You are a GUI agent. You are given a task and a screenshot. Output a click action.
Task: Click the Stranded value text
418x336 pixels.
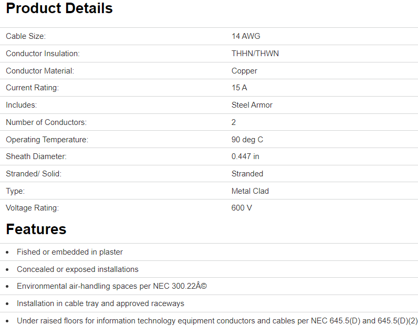click(247, 174)
